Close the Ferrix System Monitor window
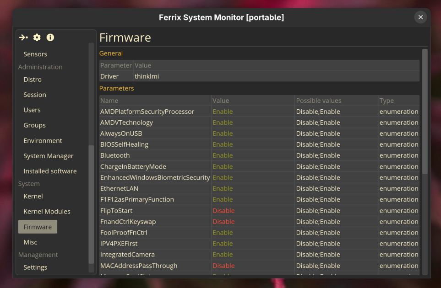The height and width of the screenshot is (288, 441). pyautogui.click(x=420, y=17)
